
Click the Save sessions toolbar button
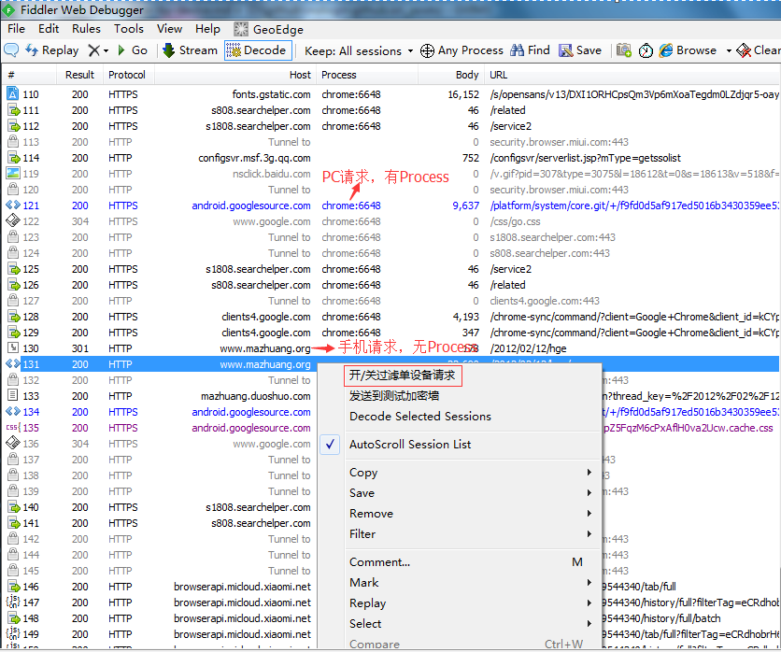coord(580,50)
